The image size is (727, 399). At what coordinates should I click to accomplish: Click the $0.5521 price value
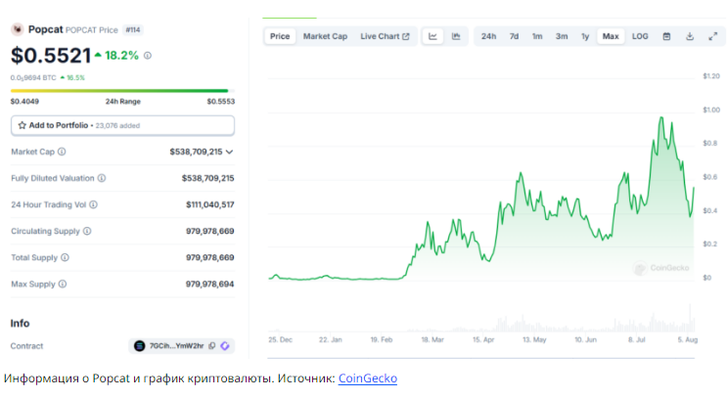[51, 56]
